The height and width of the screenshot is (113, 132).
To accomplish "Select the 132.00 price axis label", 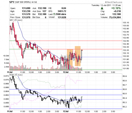I will tap(126, 56).
